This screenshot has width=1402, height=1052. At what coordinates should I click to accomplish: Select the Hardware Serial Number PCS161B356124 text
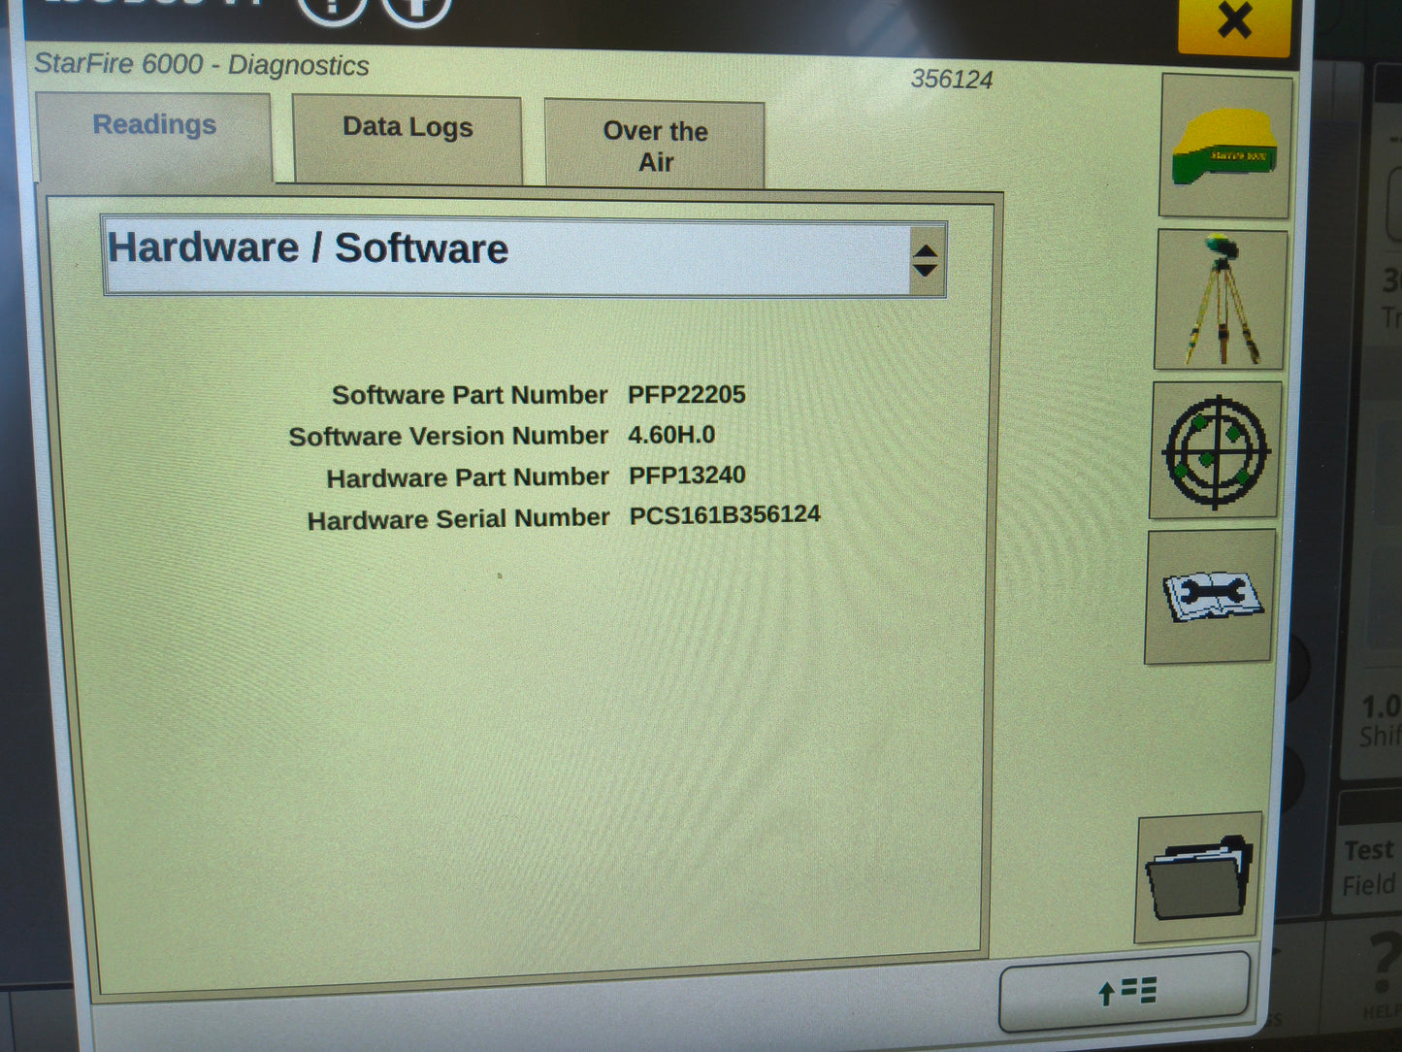[x=725, y=515]
